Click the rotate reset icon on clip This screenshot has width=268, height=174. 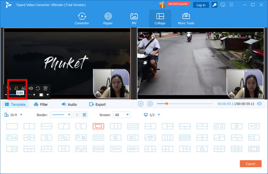click(38, 88)
